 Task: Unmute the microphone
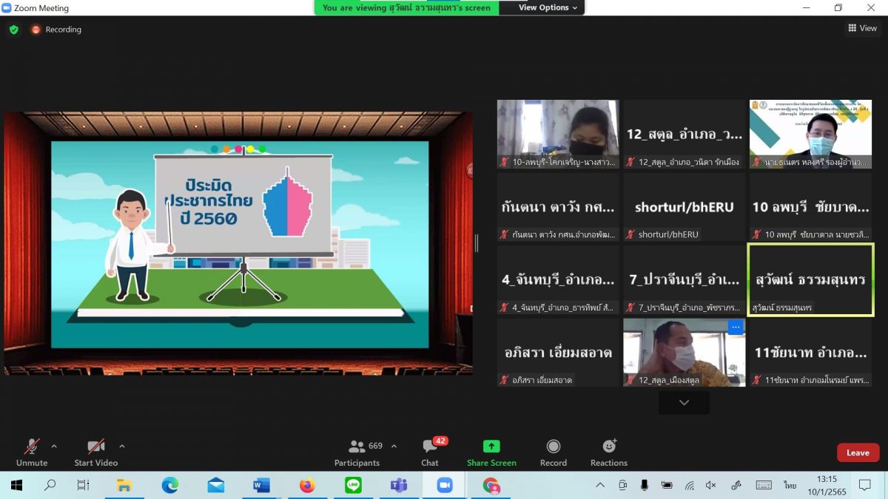tap(32, 452)
